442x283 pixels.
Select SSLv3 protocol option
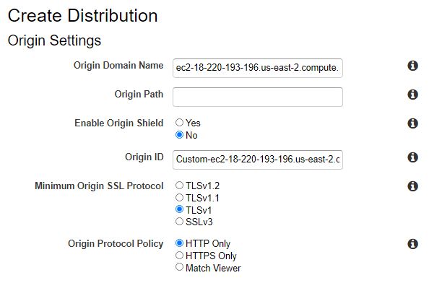point(179,222)
